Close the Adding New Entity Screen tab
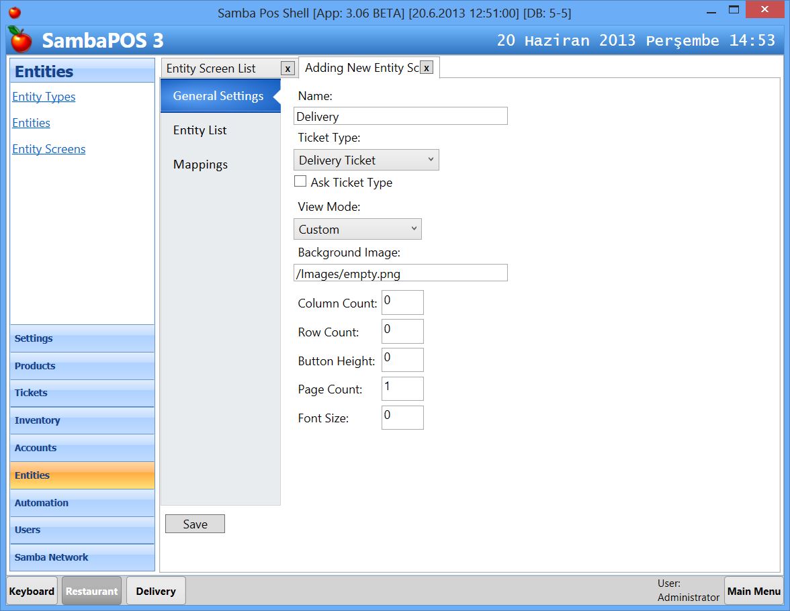Image resolution: width=790 pixels, height=611 pixels. (x=427, y=67)
